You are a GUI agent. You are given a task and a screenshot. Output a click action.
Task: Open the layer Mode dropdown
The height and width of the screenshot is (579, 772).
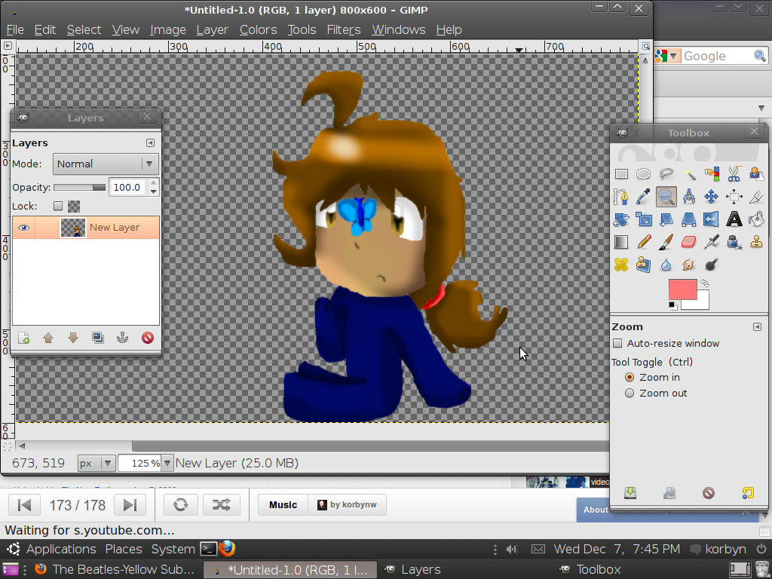(106, 164)
